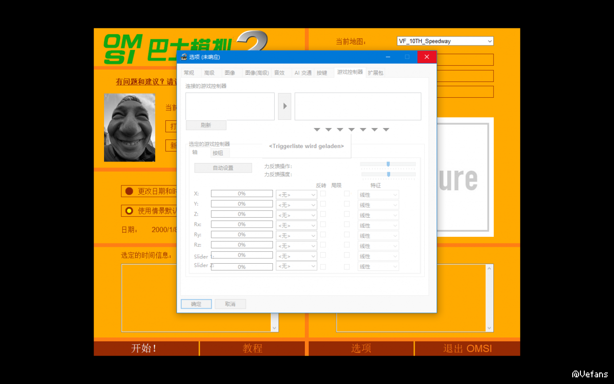Click the 刷新 button
Image resolution: width=614 pixels, height=384 pixels.
[x=206, y=125]
